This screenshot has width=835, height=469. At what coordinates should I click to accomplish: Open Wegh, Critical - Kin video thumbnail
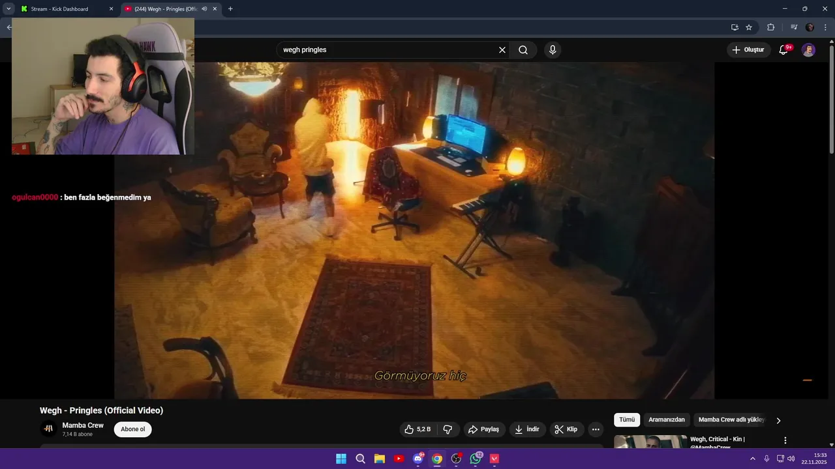click(x=650, y=442)
